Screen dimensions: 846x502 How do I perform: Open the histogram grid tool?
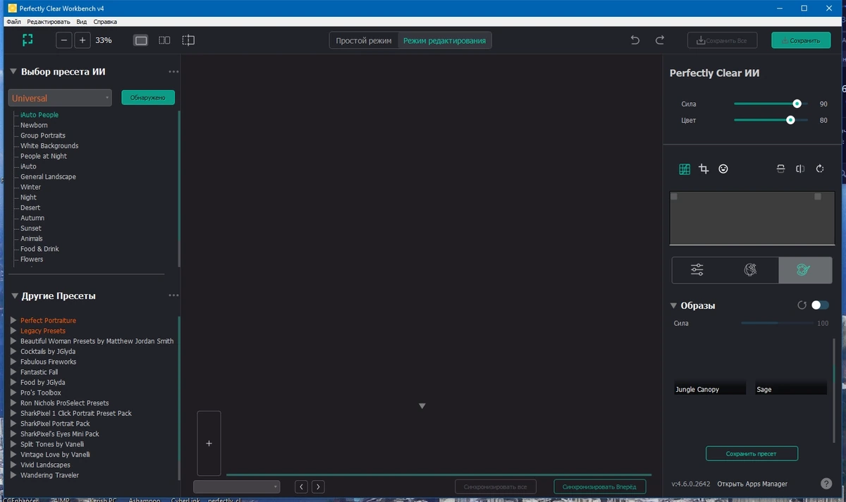(x=684, y=169)
